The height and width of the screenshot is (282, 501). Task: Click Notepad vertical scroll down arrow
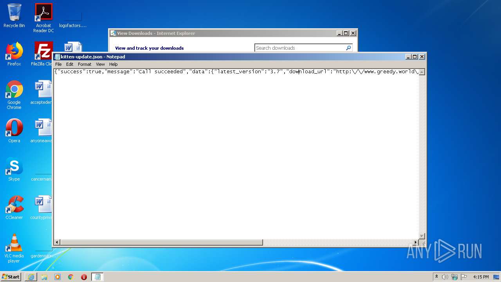point(422,236)
